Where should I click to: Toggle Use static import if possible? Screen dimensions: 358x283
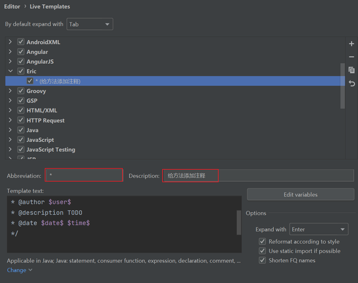[x=263, y=251]
